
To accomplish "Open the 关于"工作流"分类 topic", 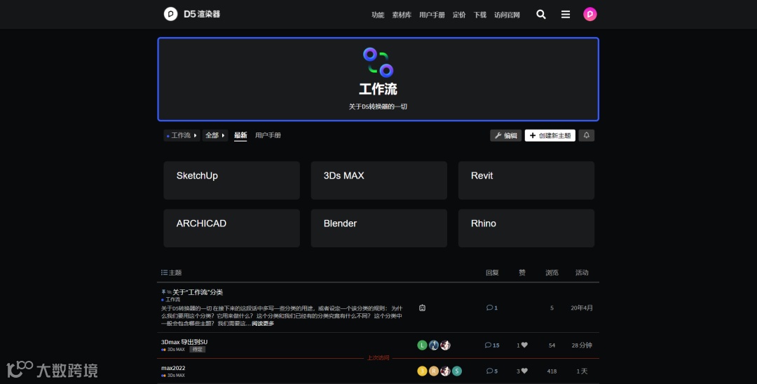I will point(198,292).
